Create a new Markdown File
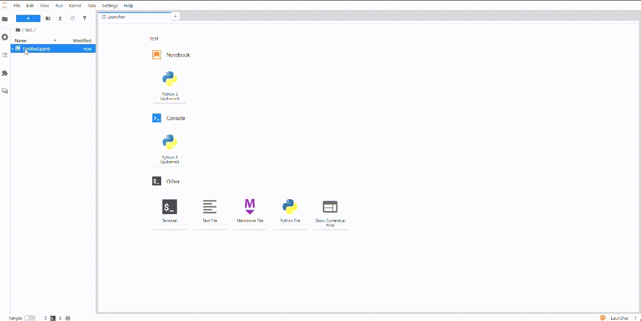The width and height of the screenshot is (641, 321). [250, 210]
